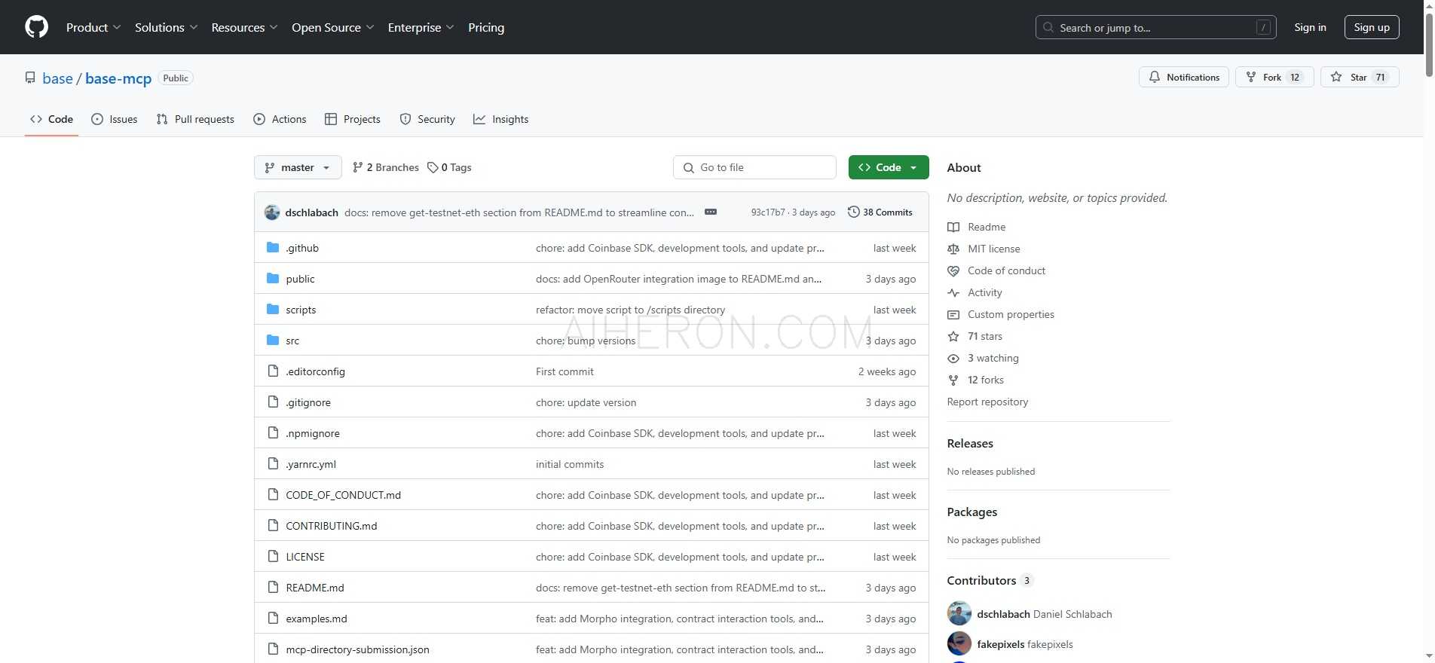Open the .editorconfig file
Screen dimensions: 1435x663
coord(315,371)
